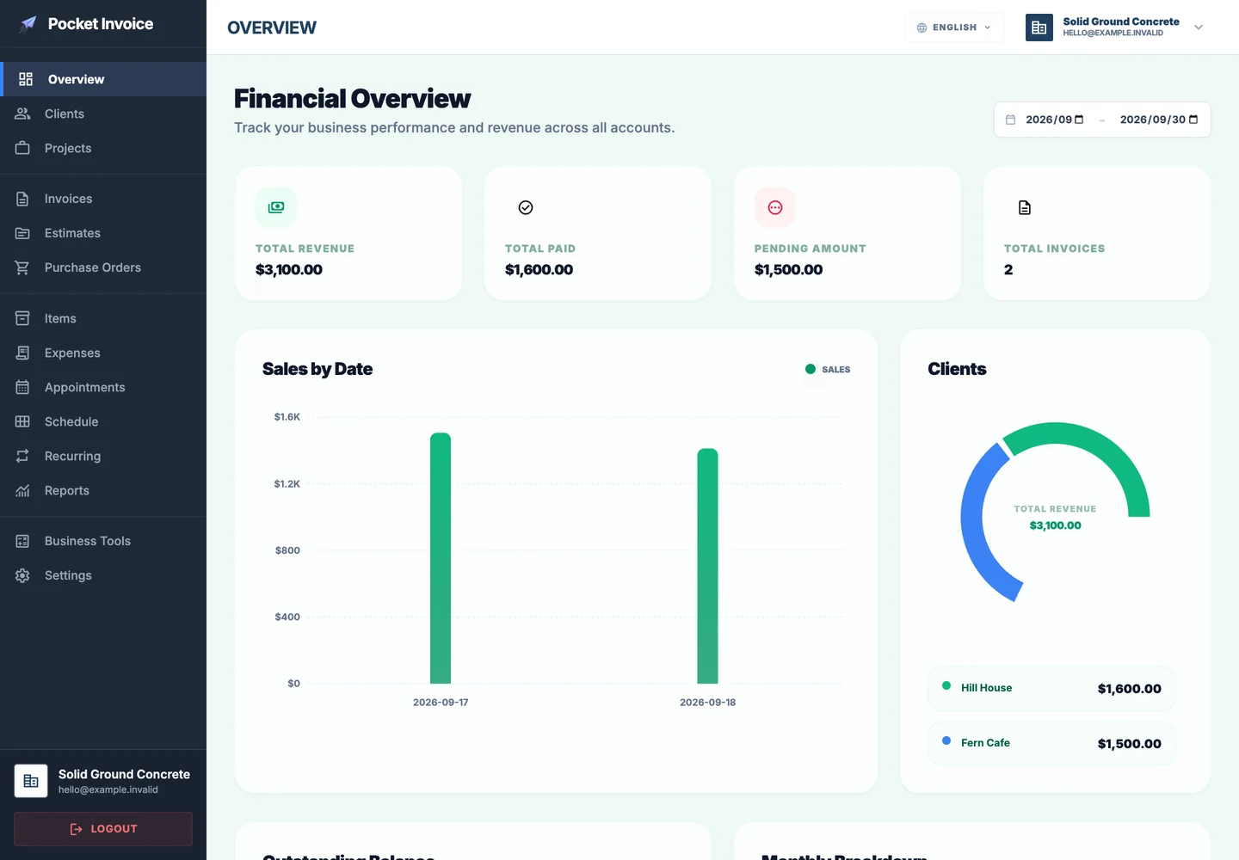The width and height of the screenshot is (1239, 860).
Task: Select the Fern Cafe client row
Action: (1051, 744)
